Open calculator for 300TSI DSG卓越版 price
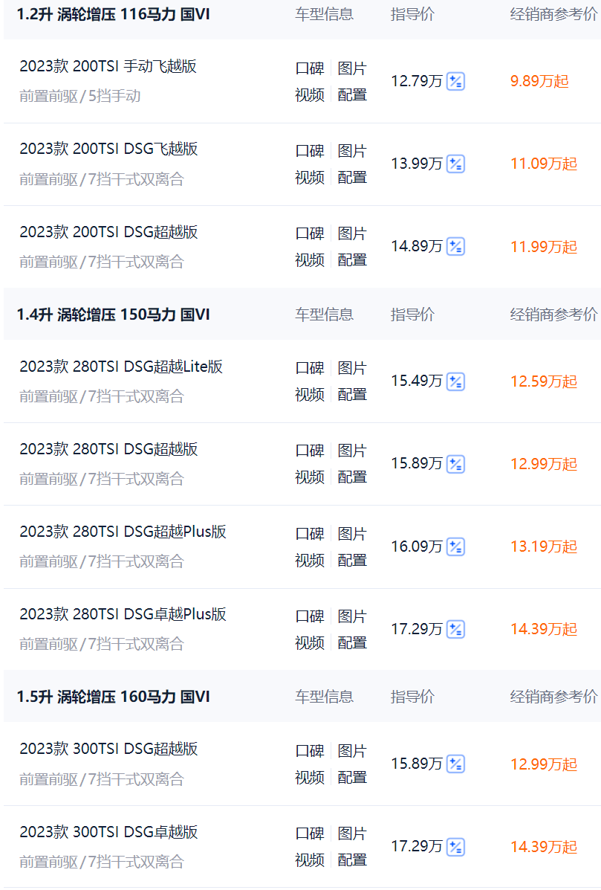Image resolution: width=601 pixels, height=890 pixels. coord(455,846)
